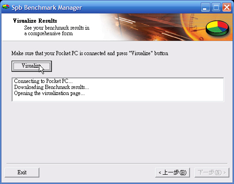This screenshot has width=234, height=184.
Task: Select the 'Downloading Benchmark results...' log line
Action: point(51,87)
